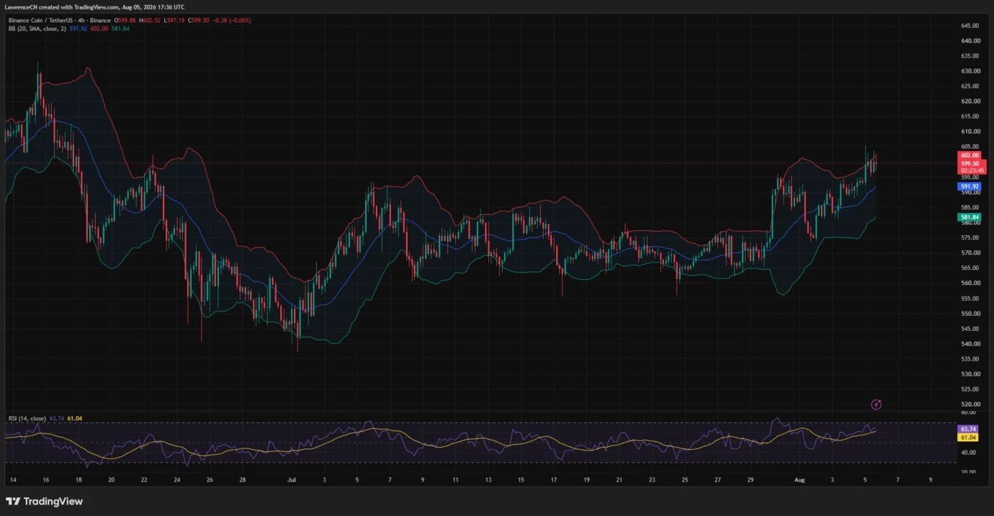994x516 pixels.
Task: Click date label 20 on time axis
Action: coord(111,479)
